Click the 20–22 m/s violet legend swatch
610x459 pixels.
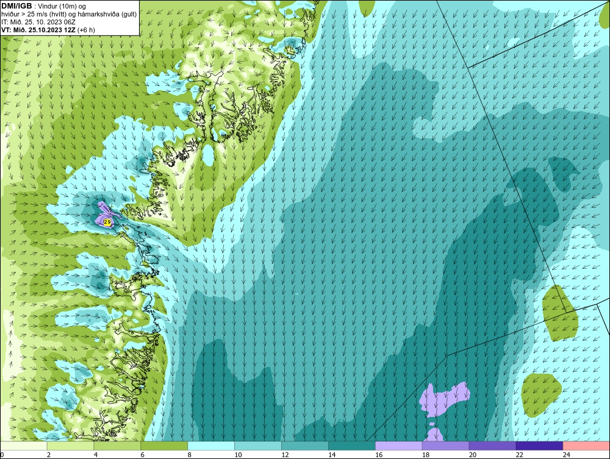(492, 446)
